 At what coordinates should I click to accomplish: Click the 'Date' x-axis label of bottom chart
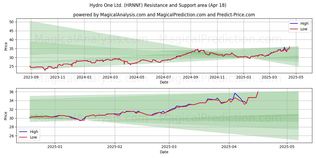coord(164,152)
